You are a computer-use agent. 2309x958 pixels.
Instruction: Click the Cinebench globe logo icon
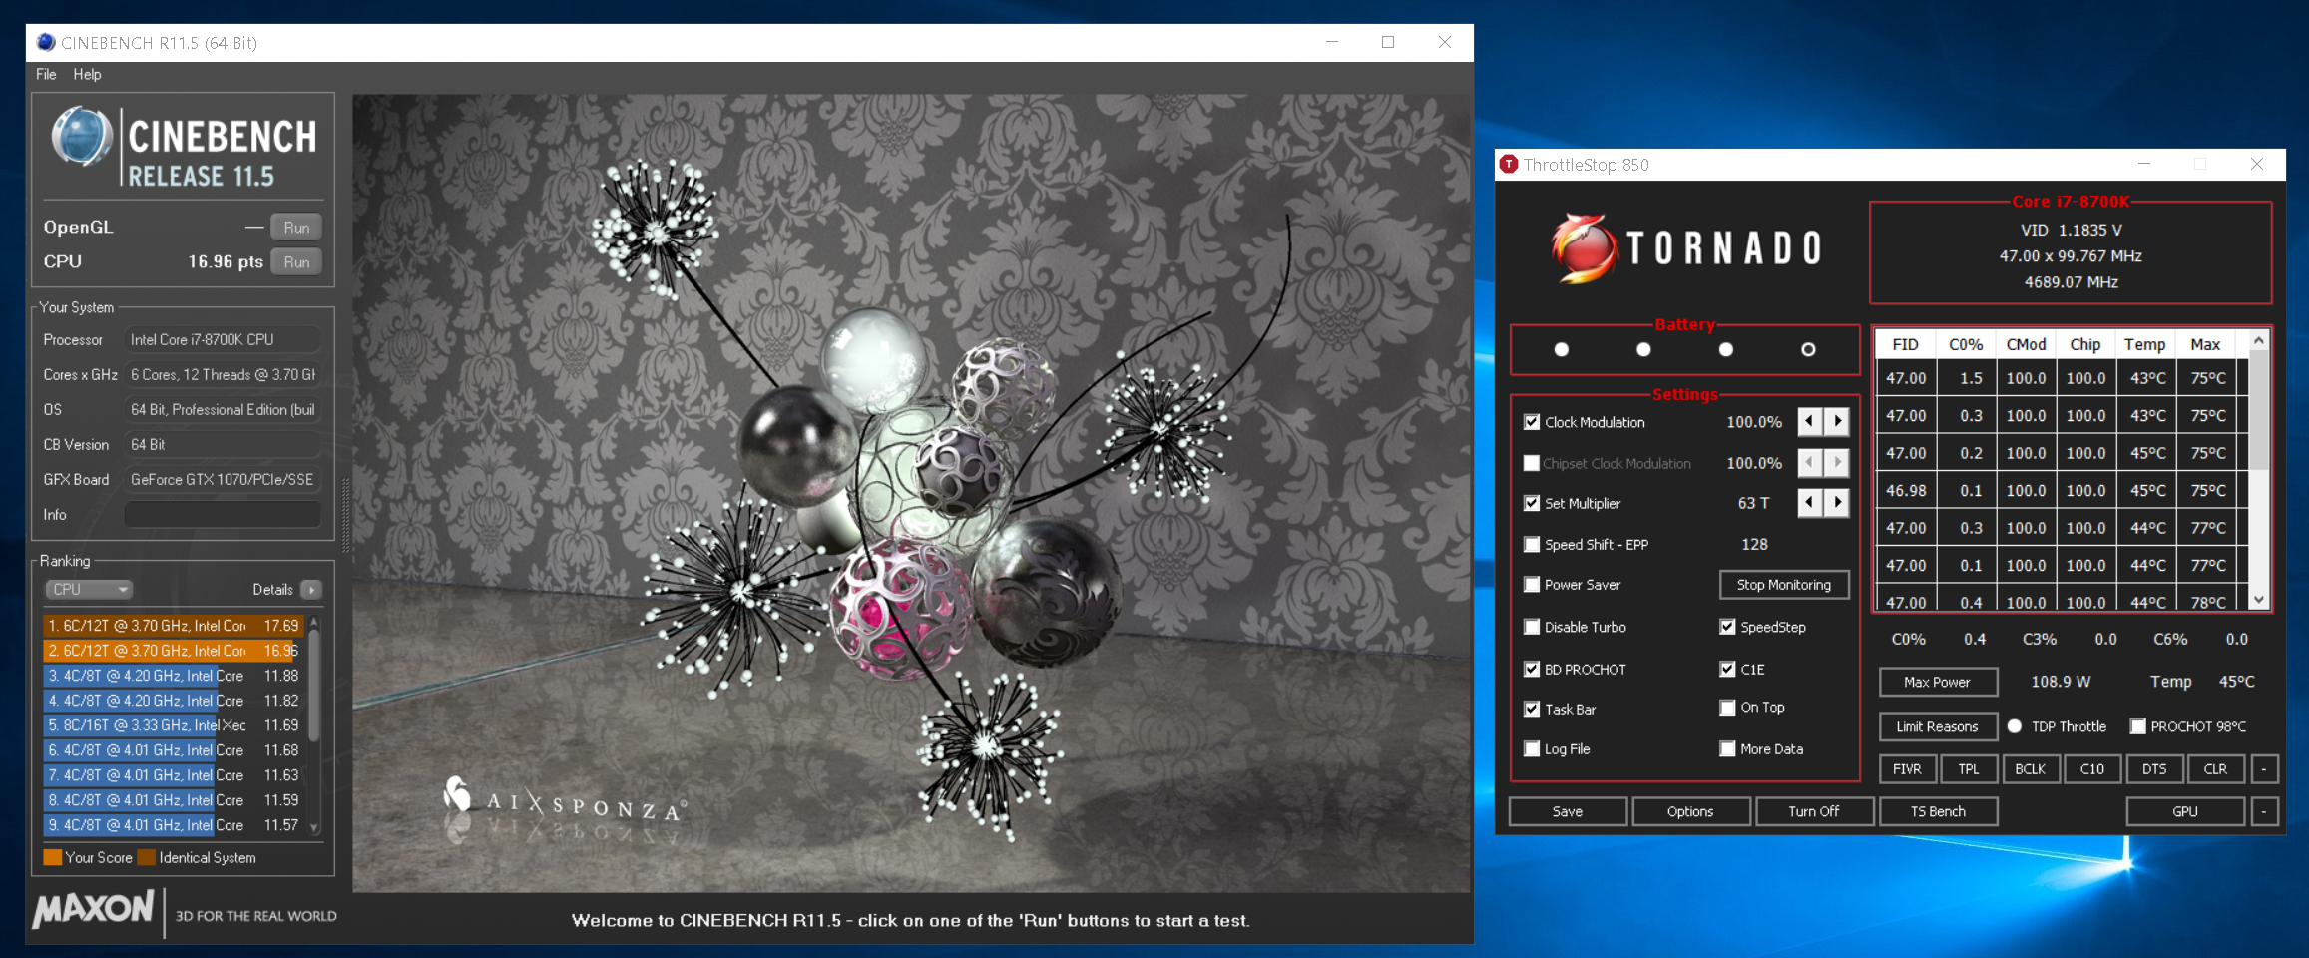(x=82, y=137)
